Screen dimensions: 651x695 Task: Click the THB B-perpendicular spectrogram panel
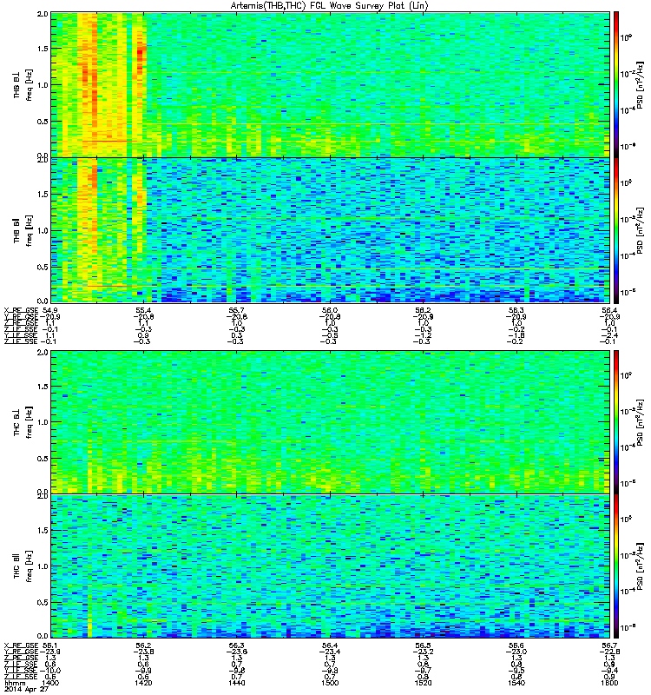[330, 84]
